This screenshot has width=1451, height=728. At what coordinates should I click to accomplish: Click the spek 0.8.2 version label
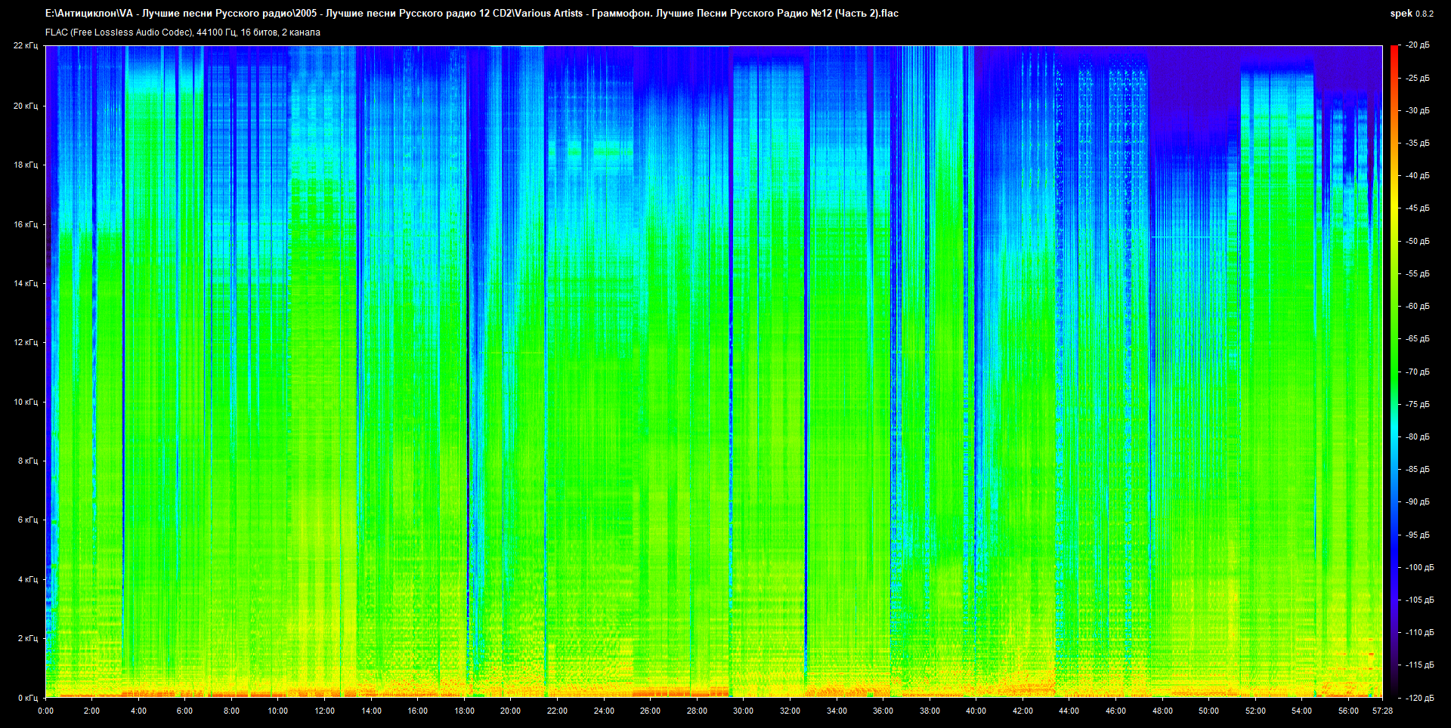coord(1411,14)
